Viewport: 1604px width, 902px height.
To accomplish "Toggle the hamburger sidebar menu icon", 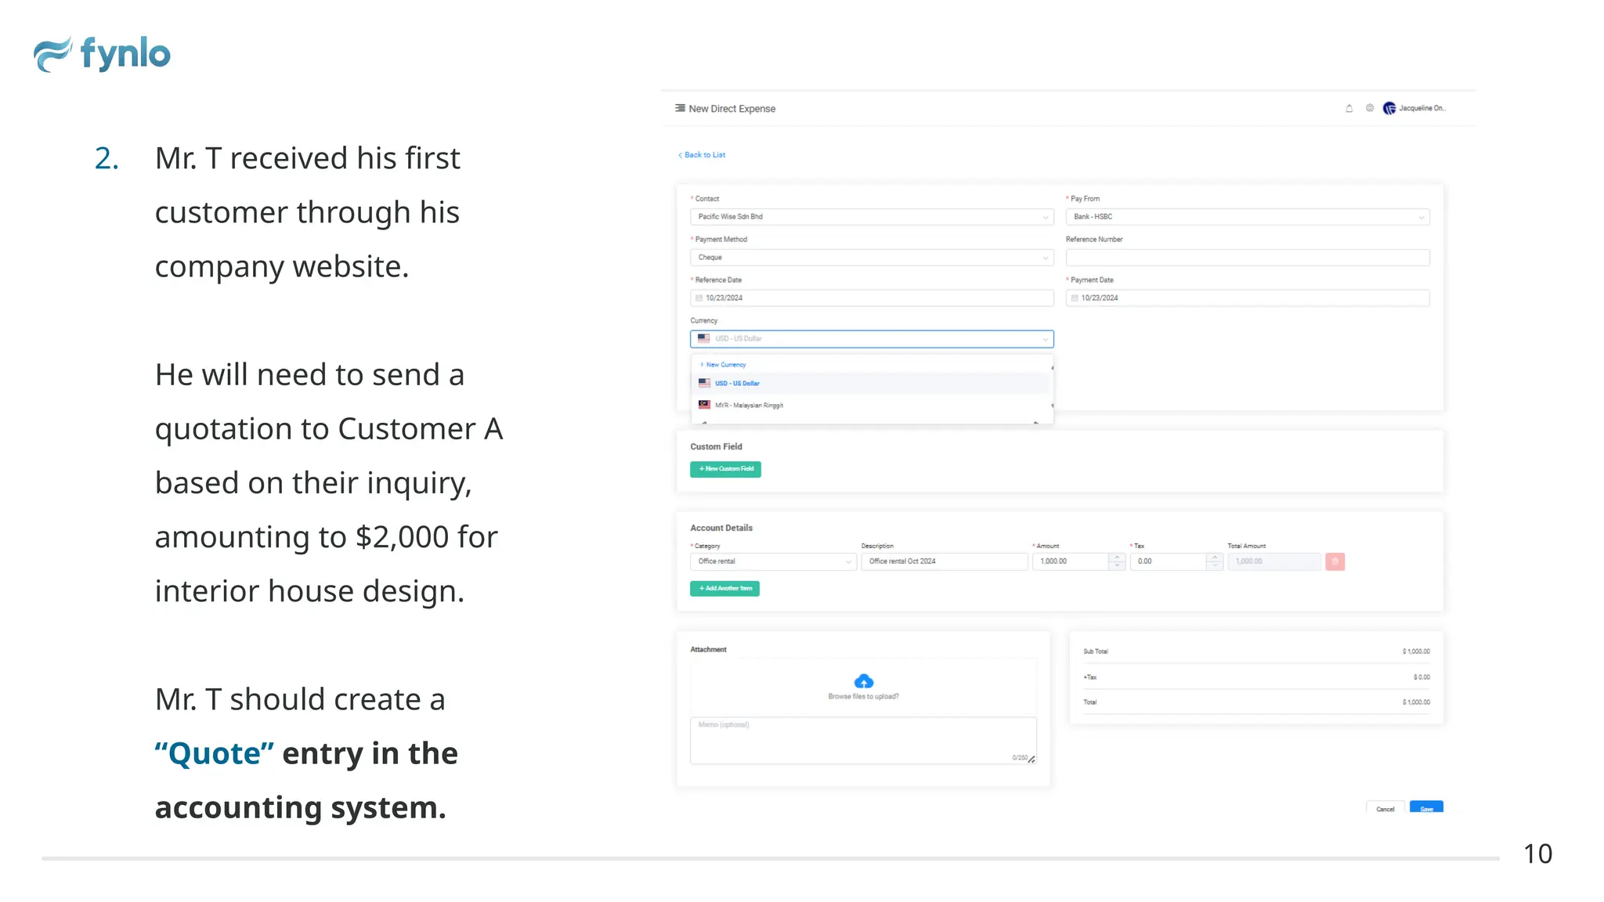I will [x=680, y=108].
